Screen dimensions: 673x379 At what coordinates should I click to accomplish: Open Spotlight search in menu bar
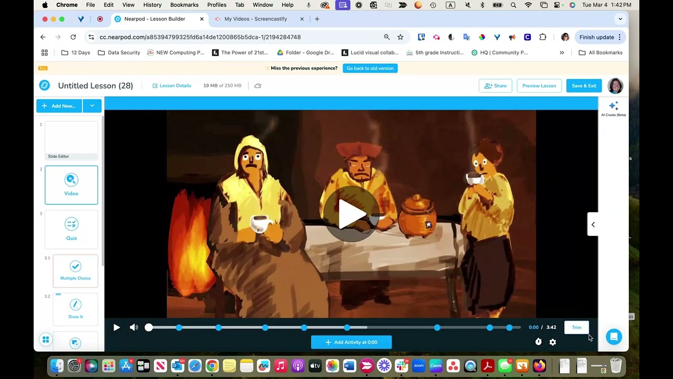513,5
